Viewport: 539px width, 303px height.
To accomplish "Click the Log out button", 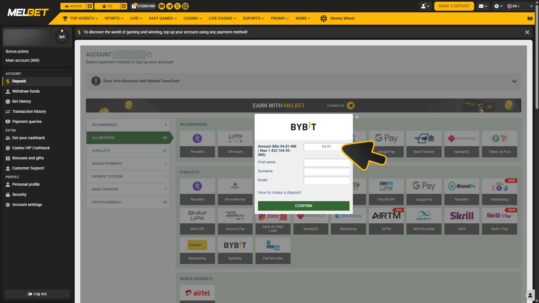I will [37, 294].
